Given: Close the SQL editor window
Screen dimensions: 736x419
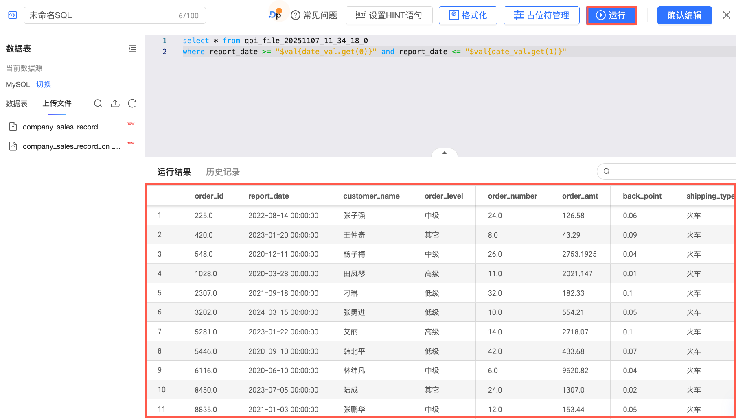Looking at the screenshot, I should pos(726,15).
